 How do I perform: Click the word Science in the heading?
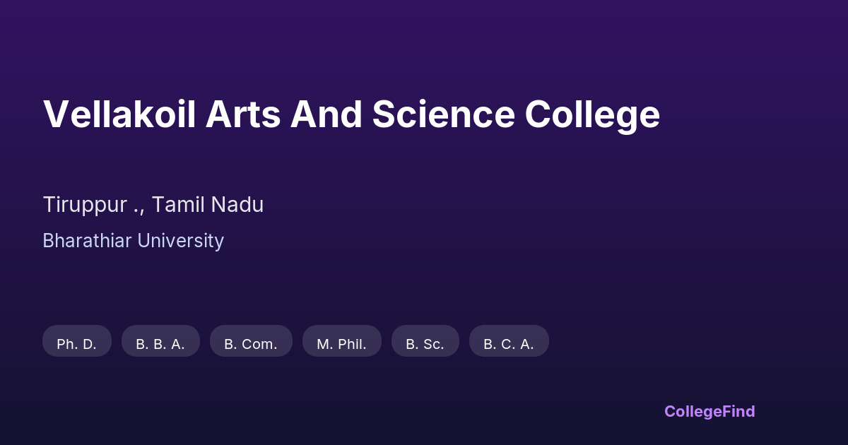pyautogui.click(x=444, y=114)
